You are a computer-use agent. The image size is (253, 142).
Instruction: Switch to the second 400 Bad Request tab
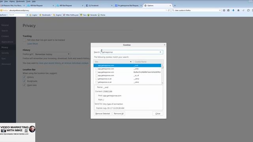coord(70,6)
